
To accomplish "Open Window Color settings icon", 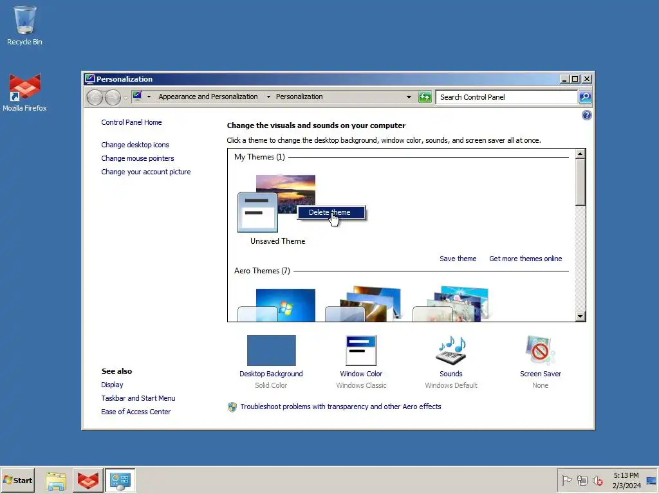I will 361,351.
